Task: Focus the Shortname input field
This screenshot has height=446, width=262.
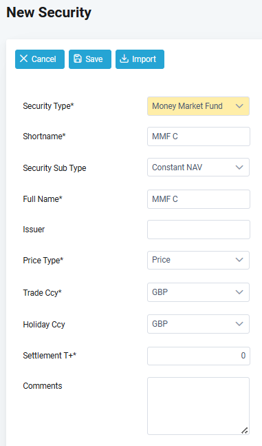Action: (199, 136)
